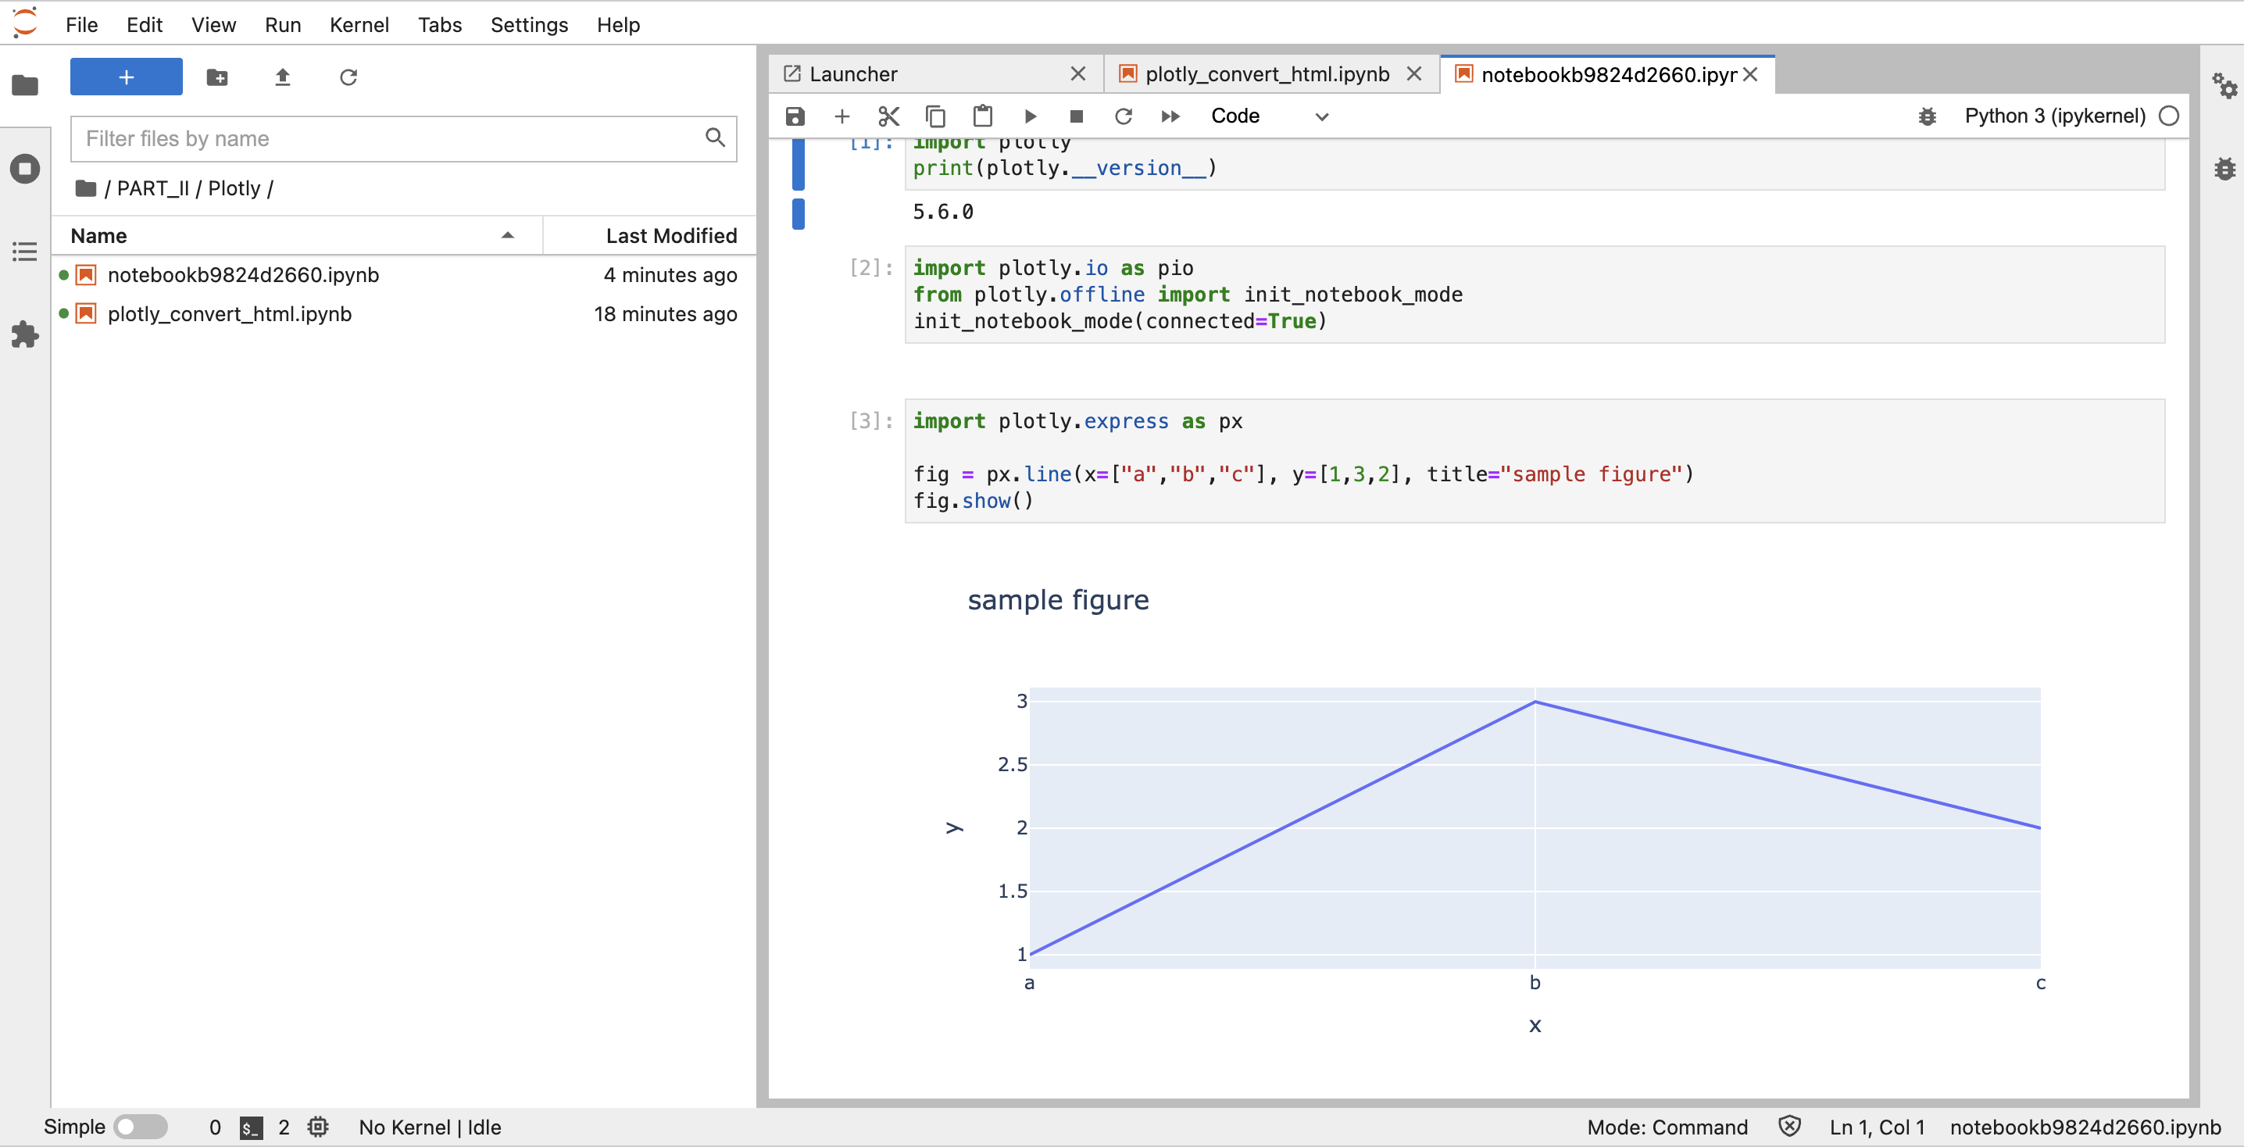The image size is (2244, 1147).
Task: Click the New Launcher plus button
Action: (x=127, y=77)
